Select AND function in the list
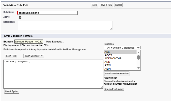 120,62
